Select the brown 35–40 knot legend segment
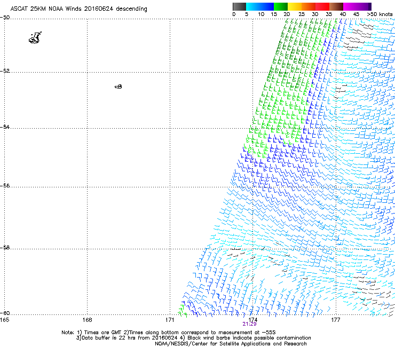The height and width of the screenshot is (347, 395). coord(336,6)
